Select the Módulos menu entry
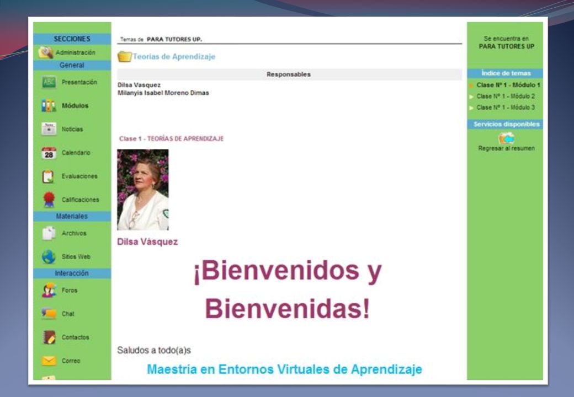Screen dimensions: 574x397 [x=75, y=106]
